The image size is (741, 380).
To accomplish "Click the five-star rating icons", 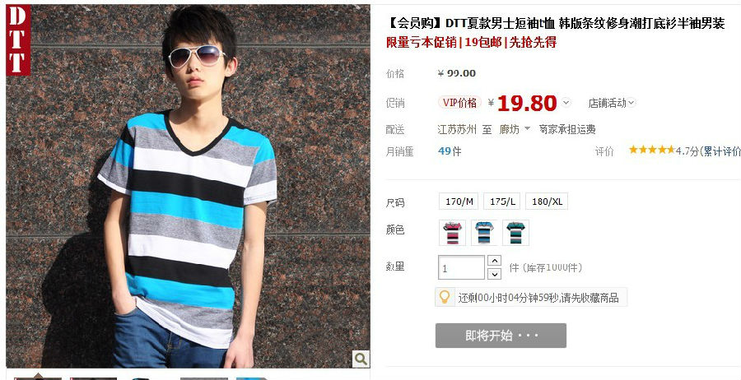I will pyautogui.click(x=652, y=151).
